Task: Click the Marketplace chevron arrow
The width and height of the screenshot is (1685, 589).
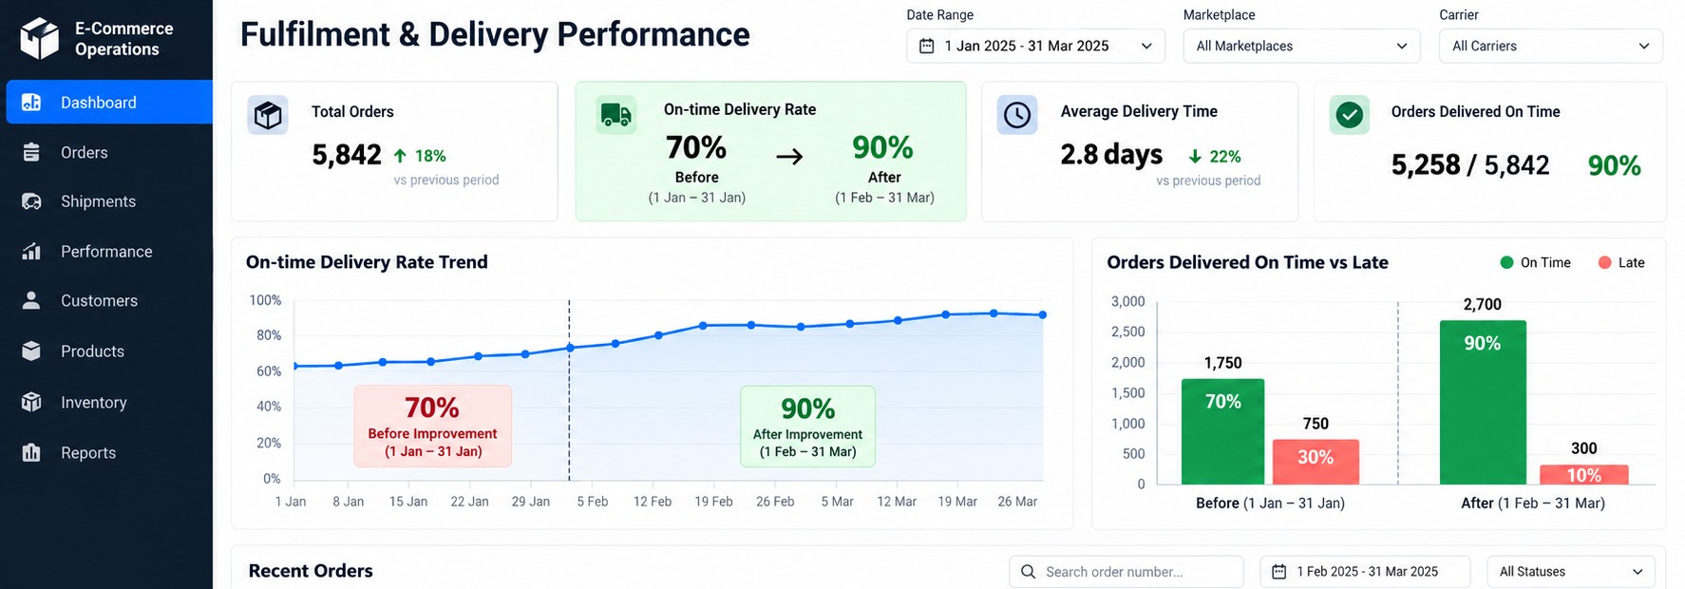Action: 1402,46
